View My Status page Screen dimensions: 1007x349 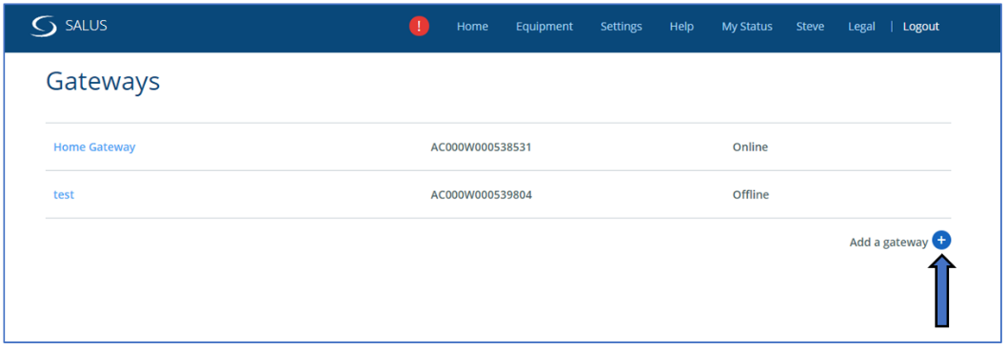[747, 27]
